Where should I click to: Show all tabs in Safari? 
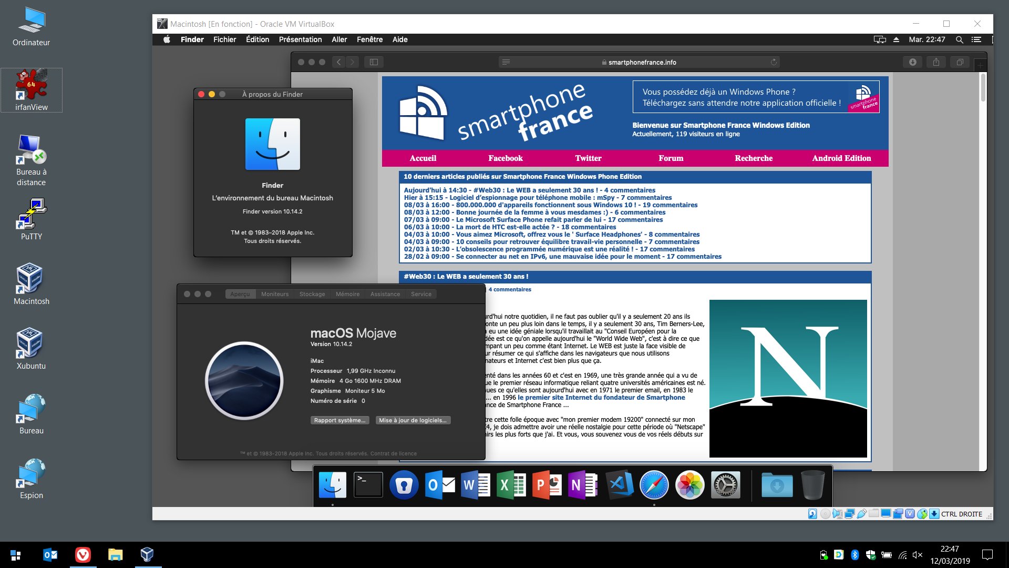coord(960,62)
